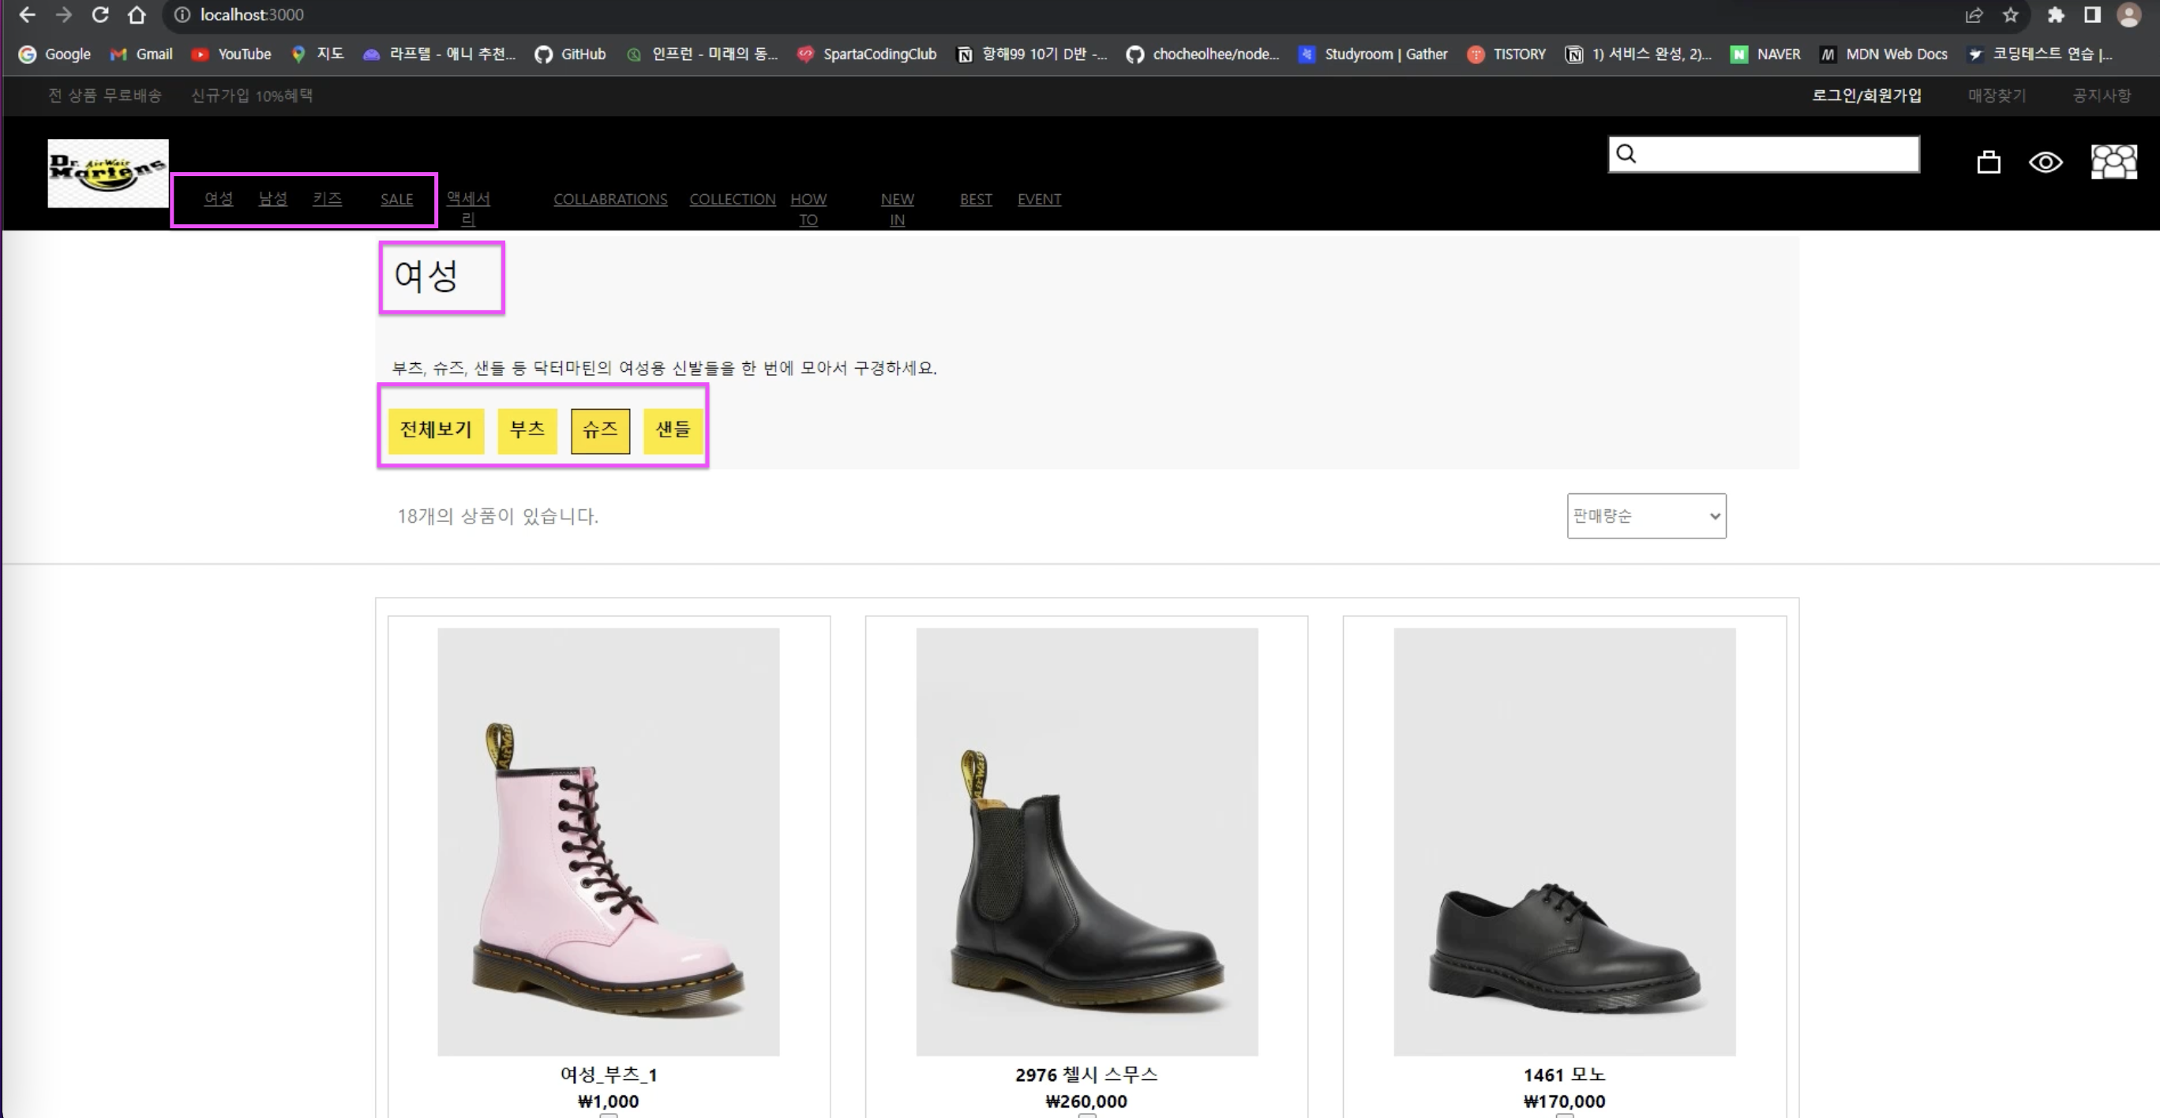Open the browser extensions puzzle icon

pyautogui.click(x=2055, y=15)
